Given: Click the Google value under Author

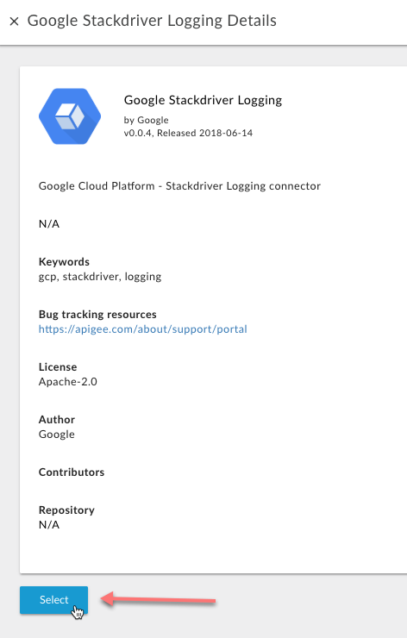Looking at the screenshot, I should tap(57, 435).
